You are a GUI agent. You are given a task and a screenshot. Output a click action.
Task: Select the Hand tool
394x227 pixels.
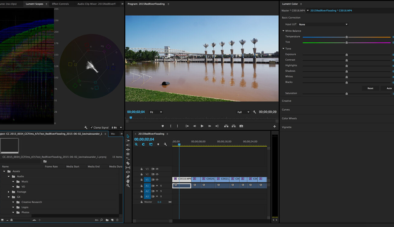(x=128, y=181)
